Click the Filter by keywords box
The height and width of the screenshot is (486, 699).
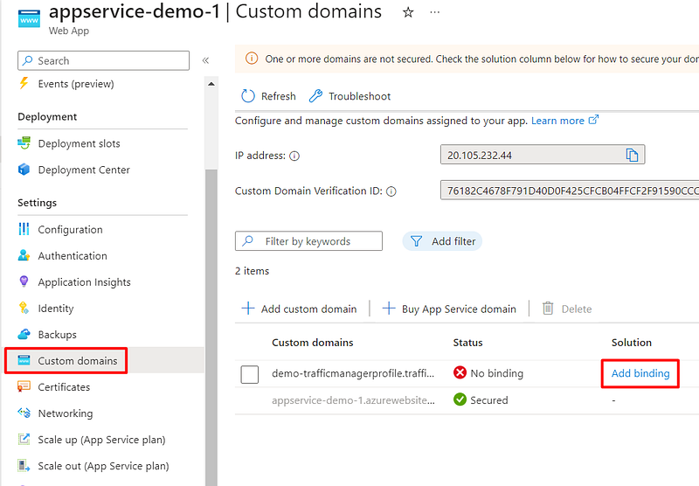(308, 241)
